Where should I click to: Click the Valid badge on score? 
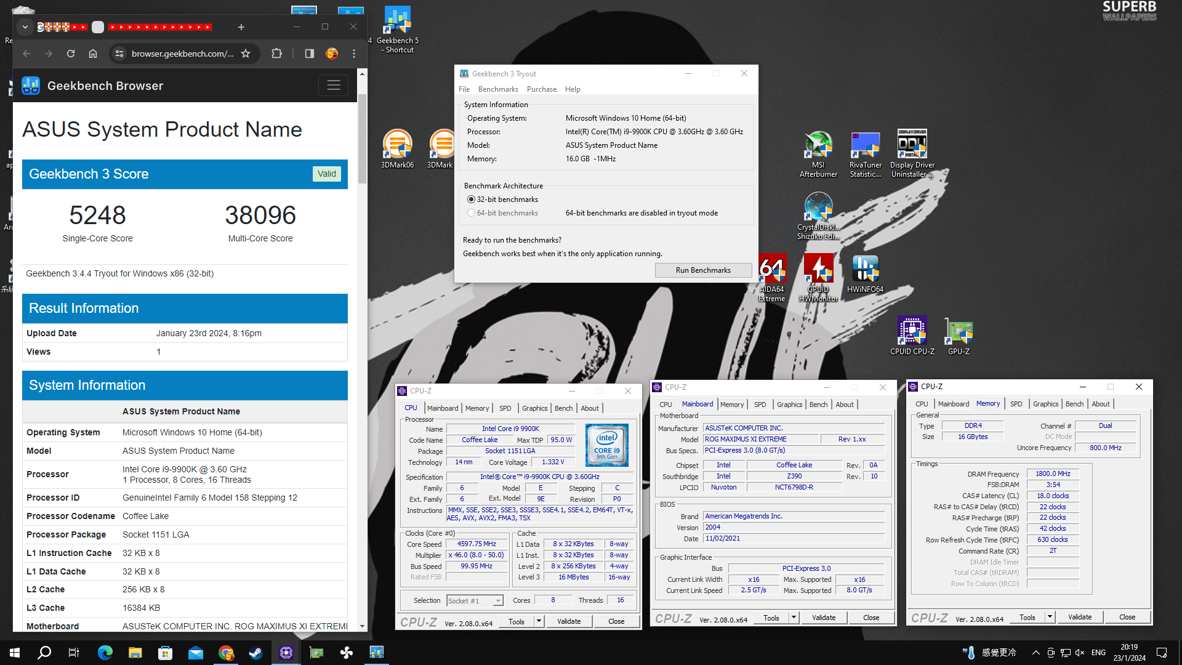[327, 174]
